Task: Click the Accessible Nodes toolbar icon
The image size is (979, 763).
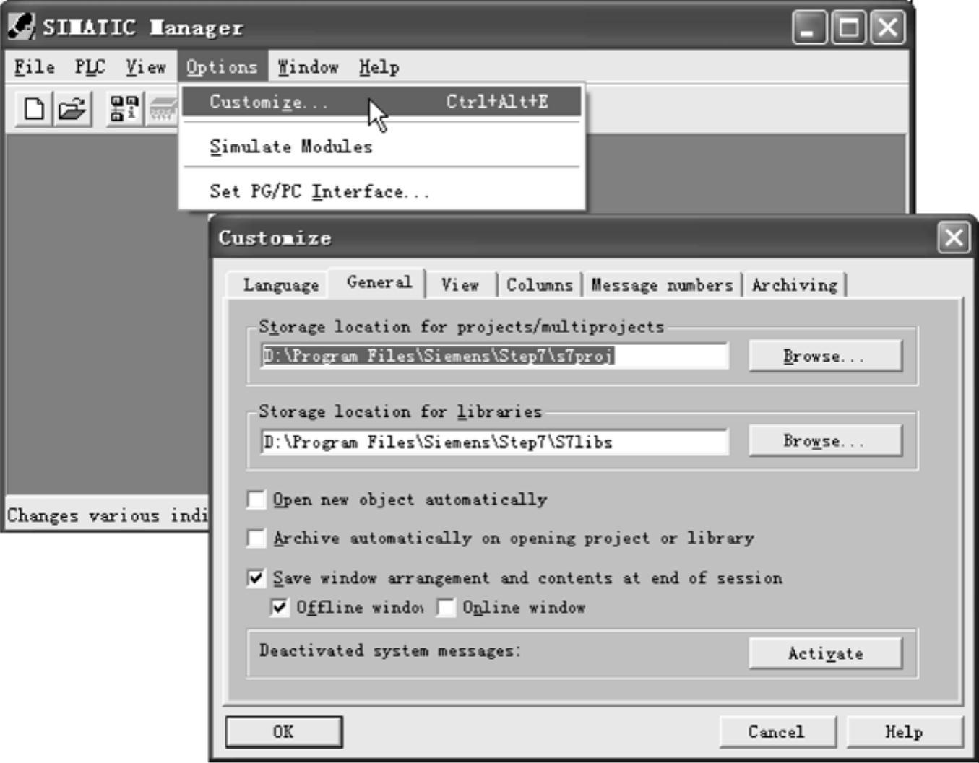Action: (124, 110)
